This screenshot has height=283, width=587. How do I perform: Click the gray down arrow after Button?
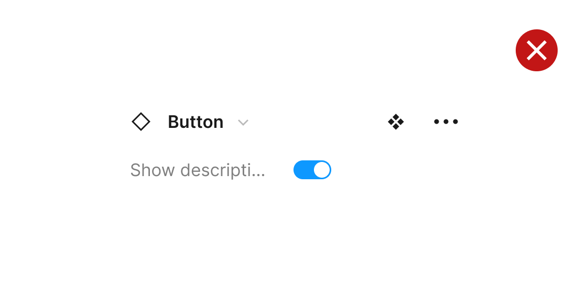[x=243, y=123]
